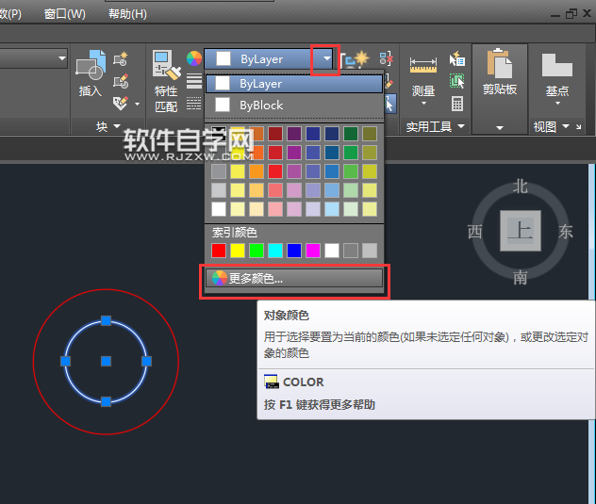The width and height of the screenshot is (596, 504).
Task: Click the center grip of selected circle
Action: point(106,361)
